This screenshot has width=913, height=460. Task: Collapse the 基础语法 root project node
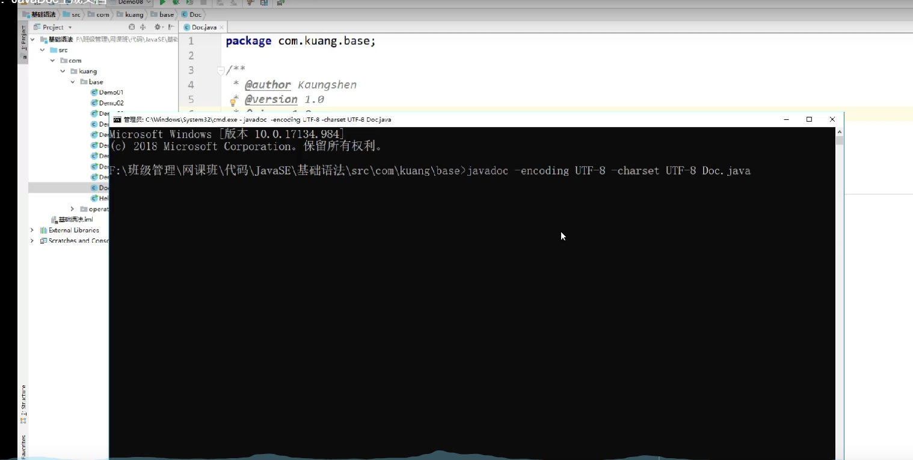click(32, 39)
